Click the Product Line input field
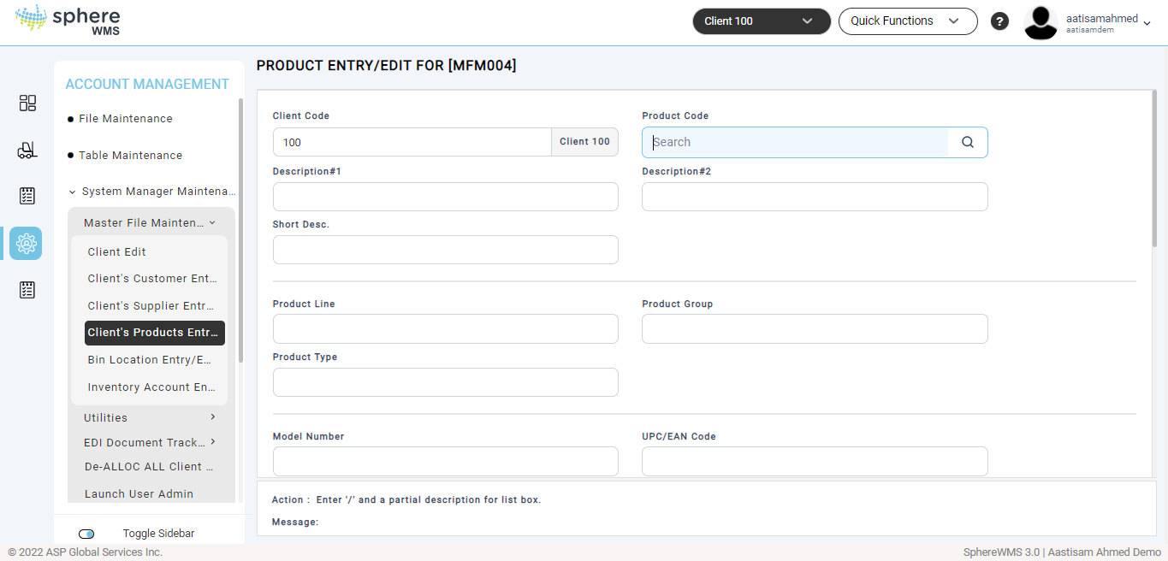 pos(446,329)
